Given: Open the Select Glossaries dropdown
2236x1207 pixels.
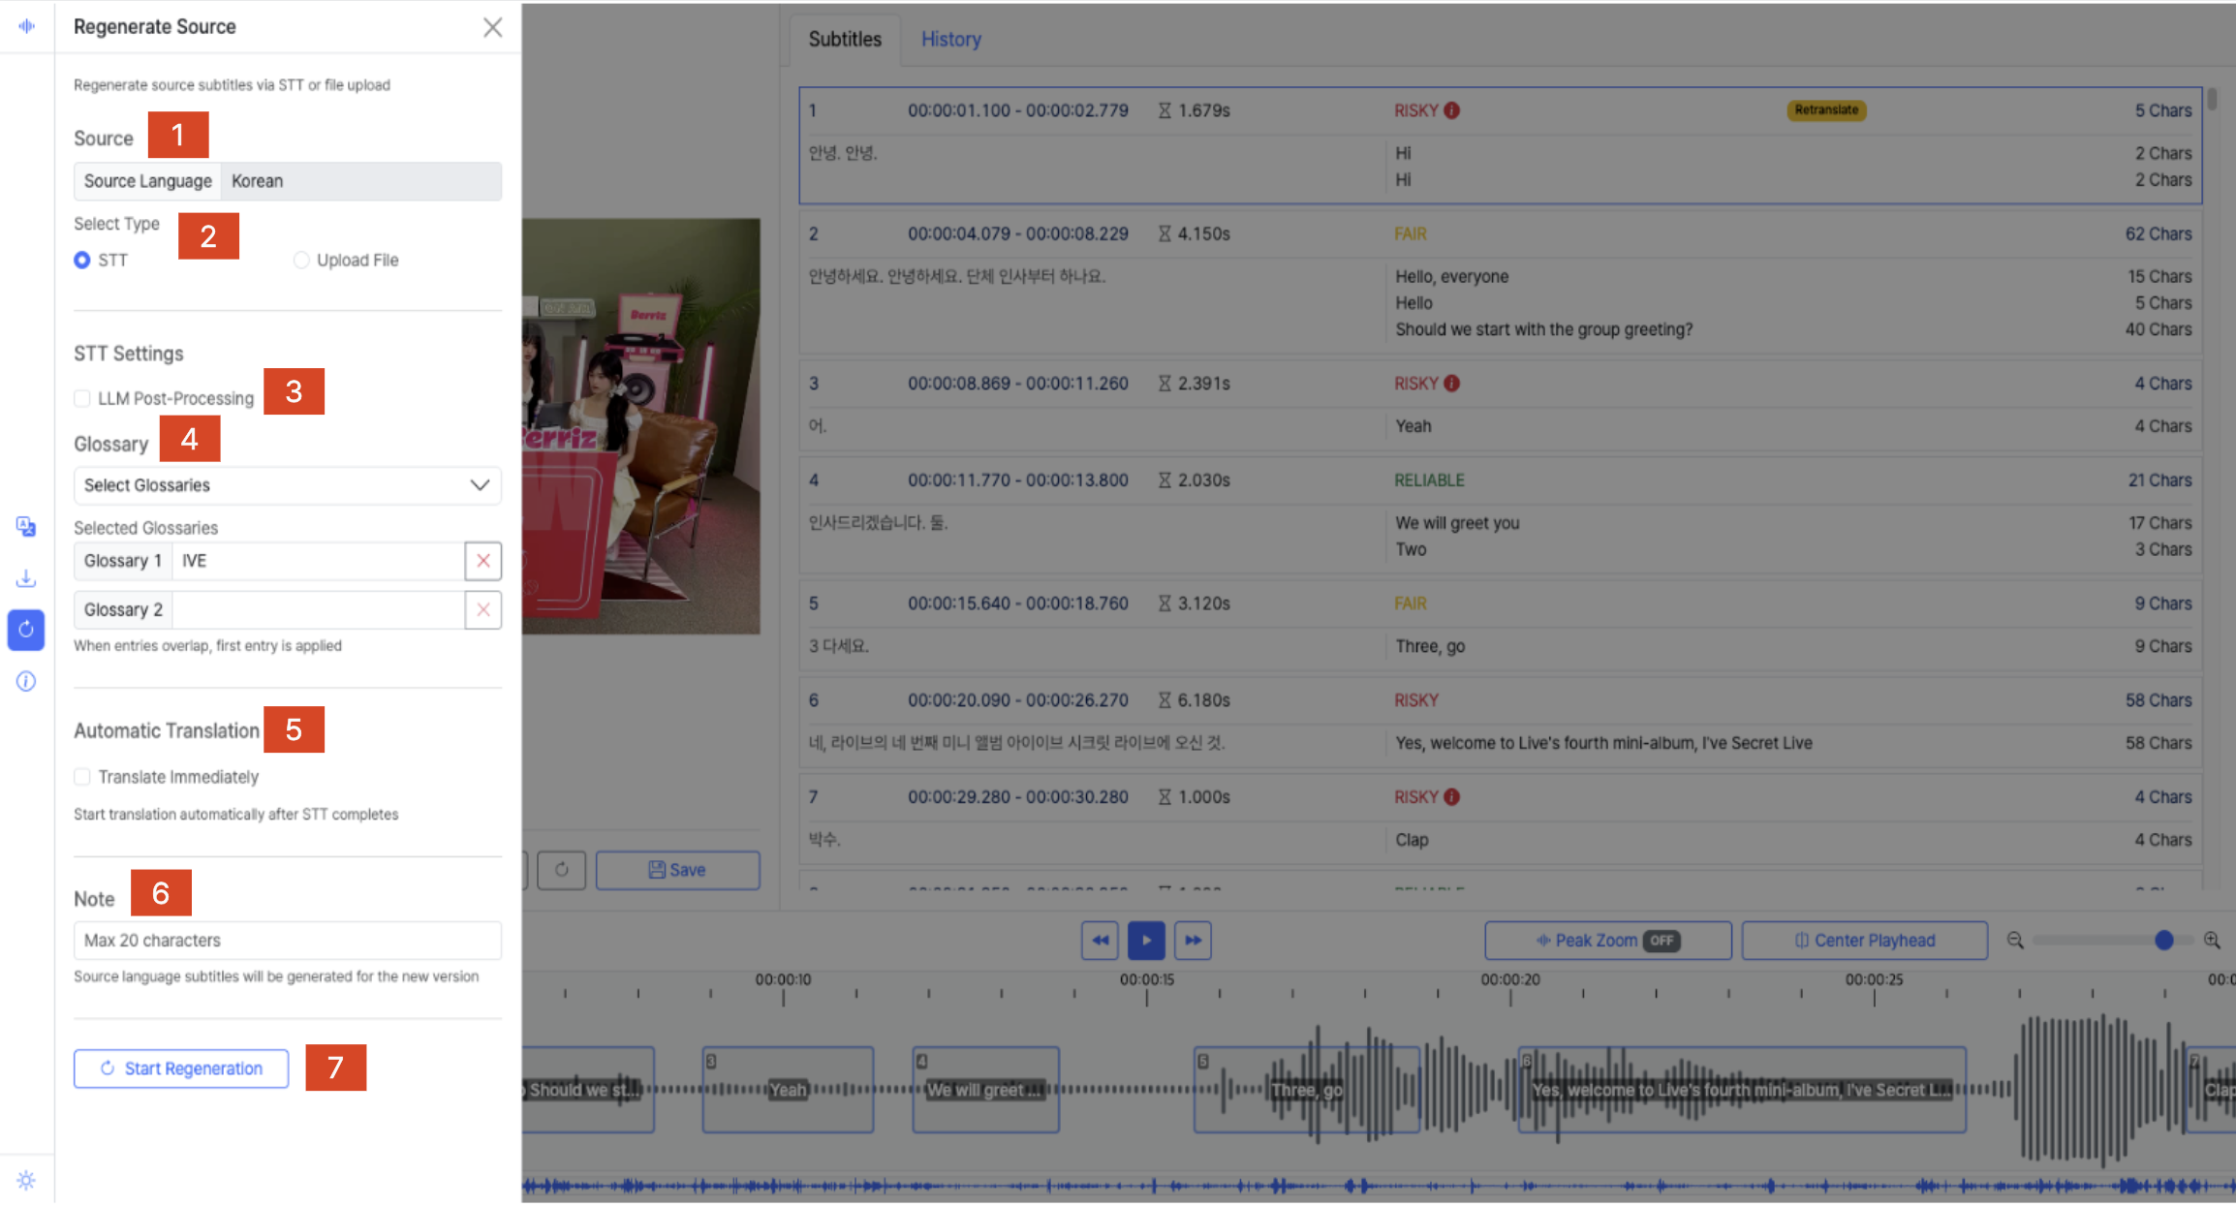Looking at the screenshot, I should tap(288, 485).
